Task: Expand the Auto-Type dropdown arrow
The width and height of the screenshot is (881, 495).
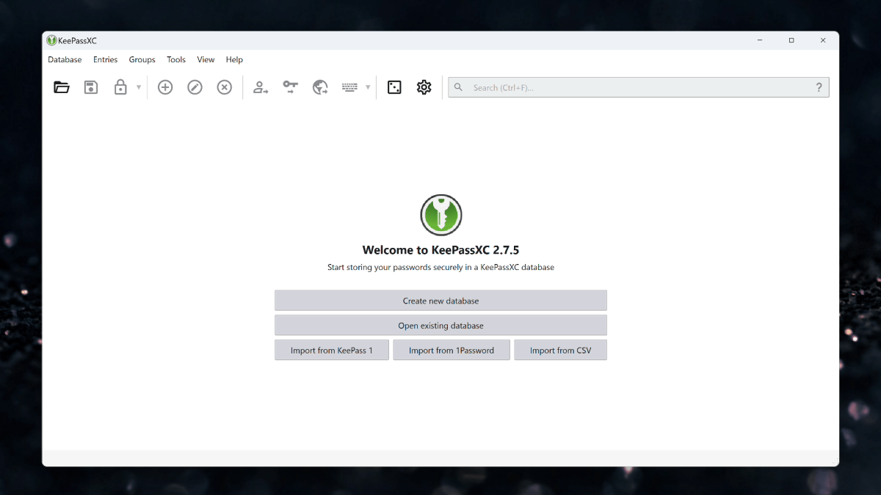Action: coord(368,87)
